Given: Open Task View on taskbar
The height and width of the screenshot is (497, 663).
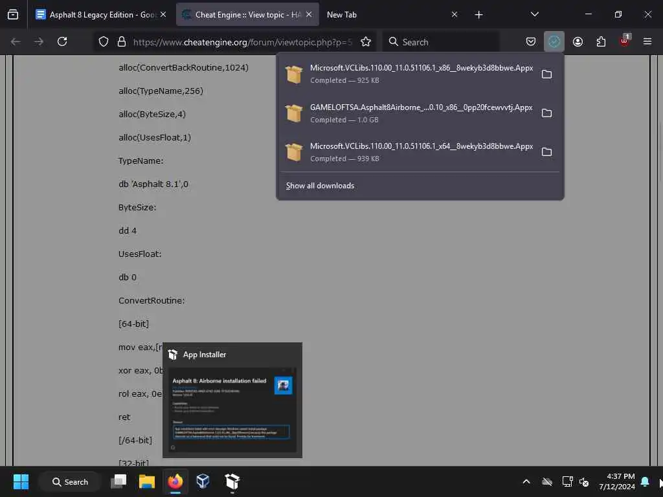Looking at the screenshot, I should pyautogui.click(x=118, y=481).
